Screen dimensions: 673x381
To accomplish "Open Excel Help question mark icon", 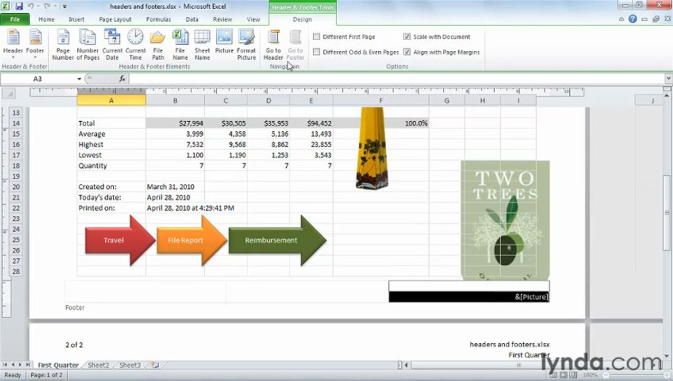I will [633, 19].
